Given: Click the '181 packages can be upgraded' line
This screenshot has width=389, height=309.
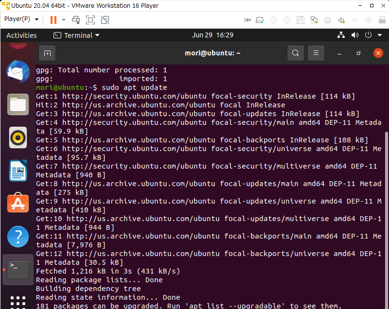Looking at the screenshot, I should click(189, 306).
